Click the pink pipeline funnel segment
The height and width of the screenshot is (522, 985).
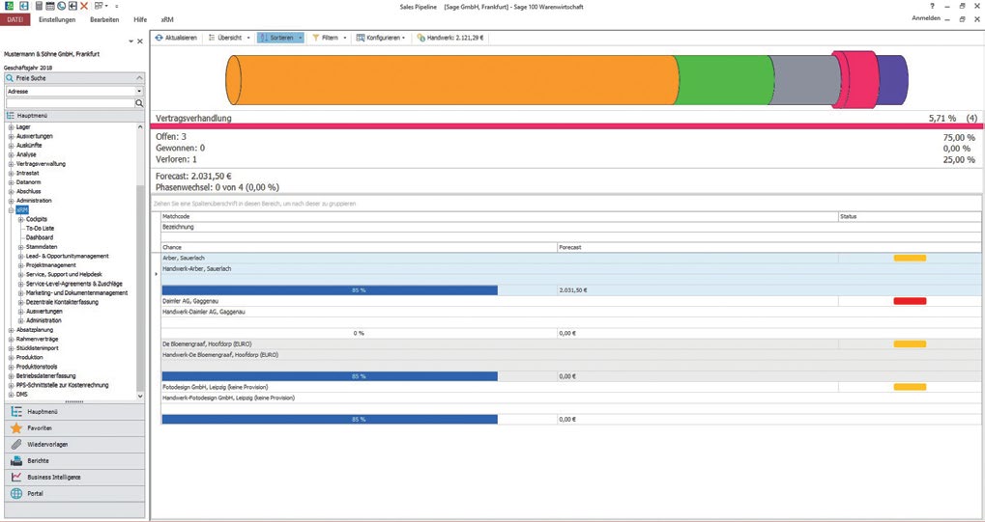[855, 80]
